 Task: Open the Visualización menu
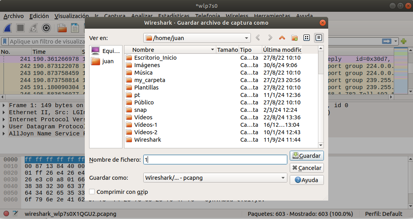tap(71, 16)
